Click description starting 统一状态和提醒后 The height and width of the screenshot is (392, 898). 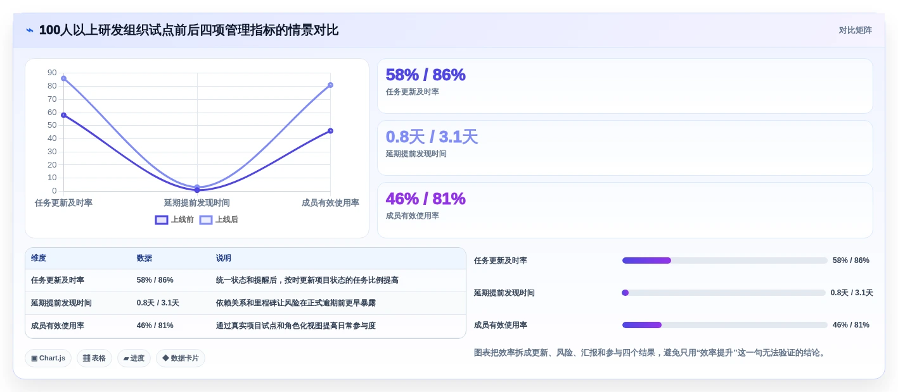[307, 280]
